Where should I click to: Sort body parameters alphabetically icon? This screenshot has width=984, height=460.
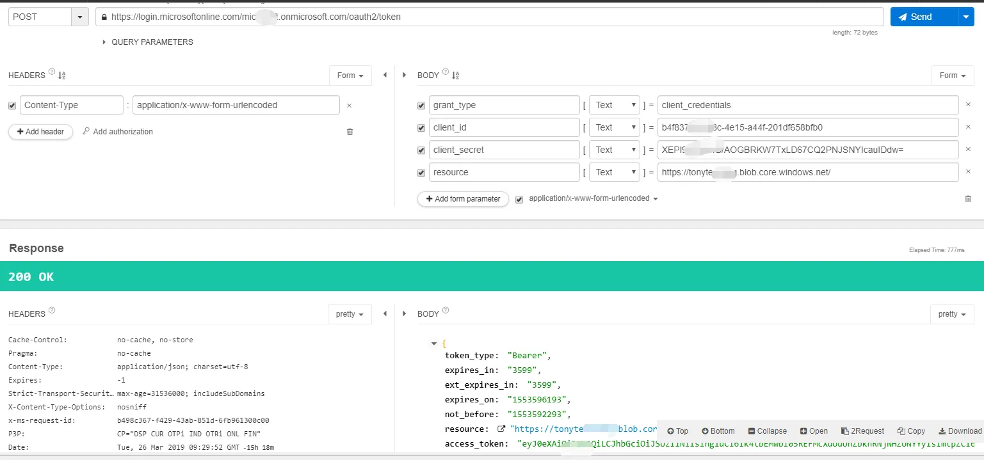456,75
